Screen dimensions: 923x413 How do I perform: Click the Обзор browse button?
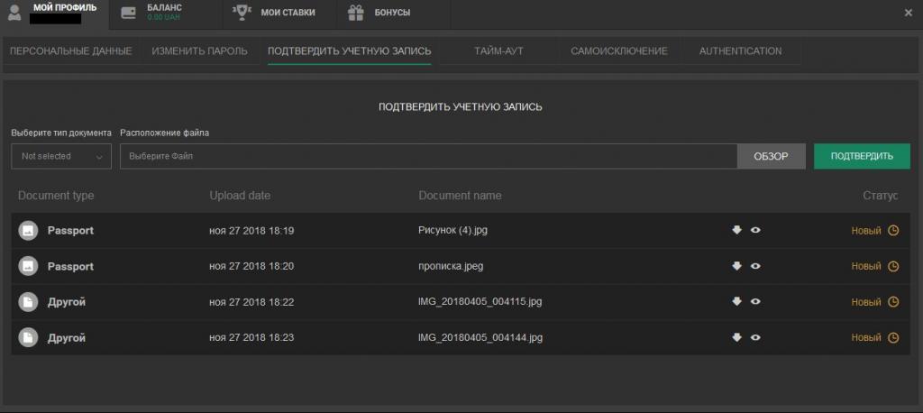click(771, 156)
